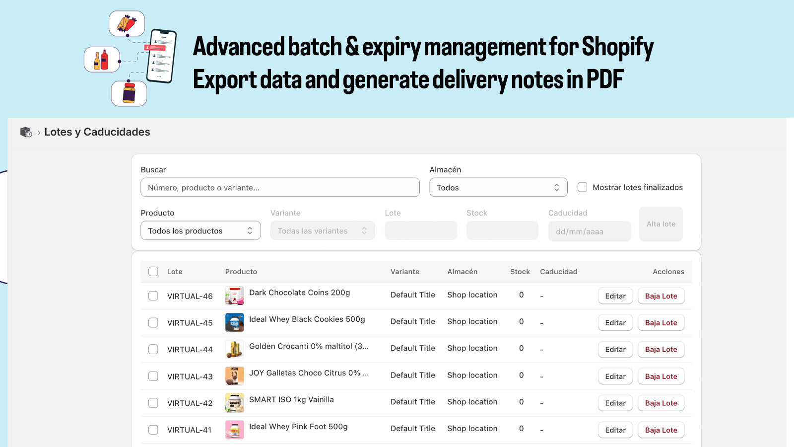
Task: Click Baja Lote for VIRTUAL-46
Action: tap(661, 296)
